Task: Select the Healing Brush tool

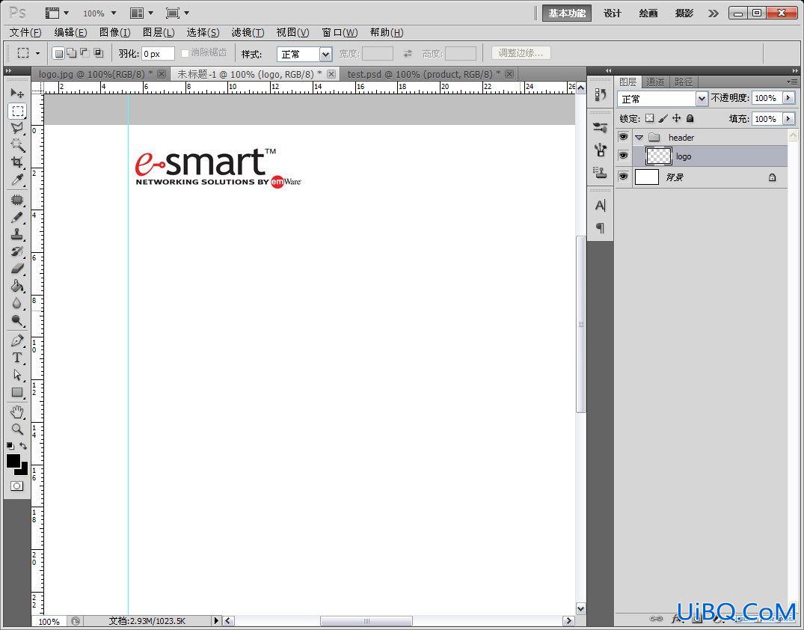Action: coord(17,200)
